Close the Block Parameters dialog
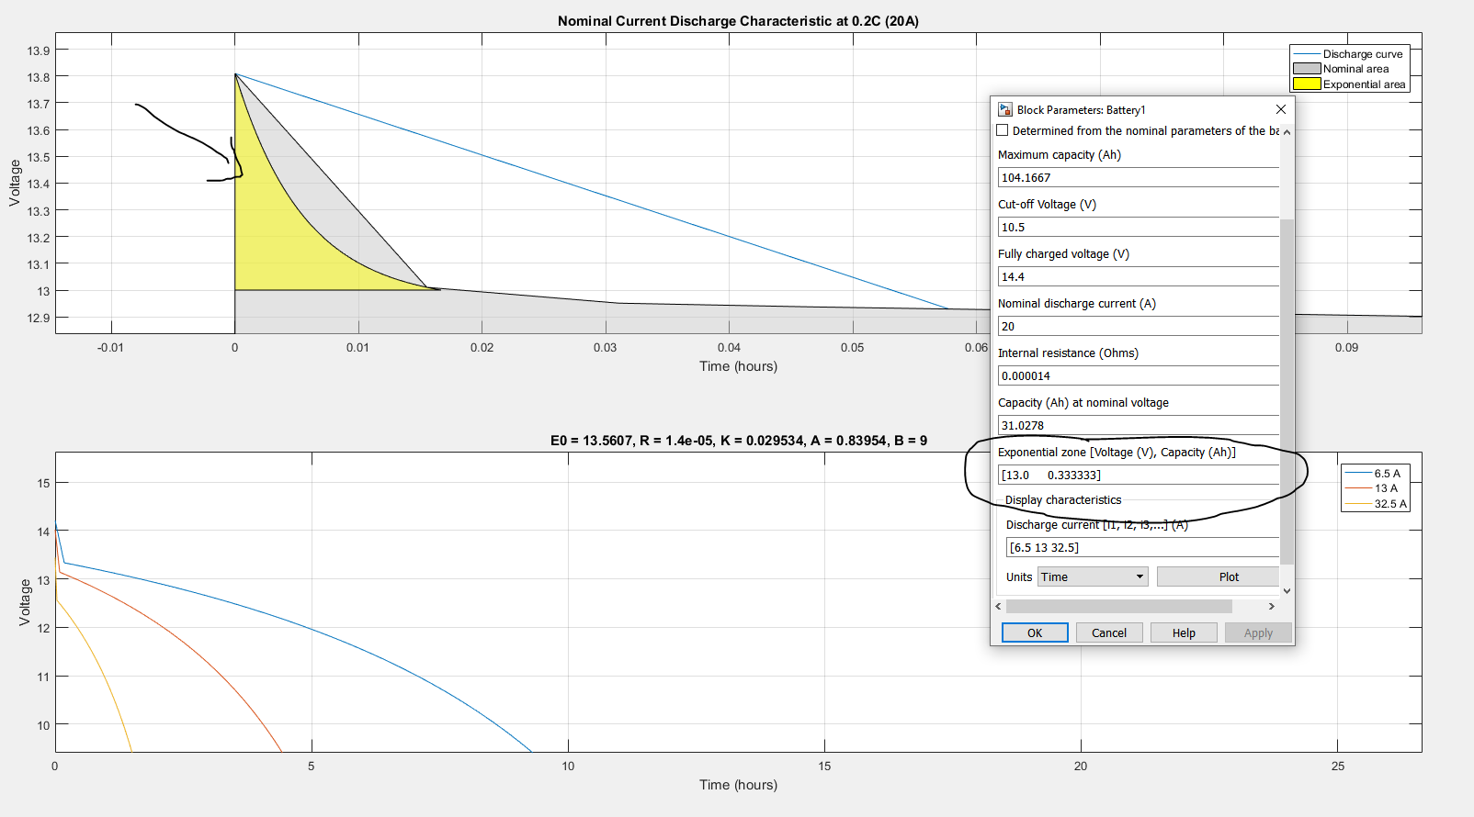 click(x=1281, y=109)
